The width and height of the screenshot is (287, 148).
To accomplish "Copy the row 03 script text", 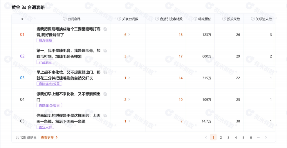I will coord(105,72).
